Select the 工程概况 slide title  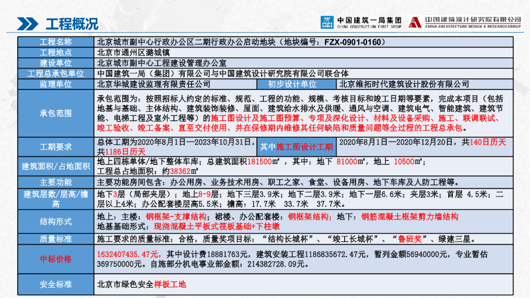(x=72, y=24)
